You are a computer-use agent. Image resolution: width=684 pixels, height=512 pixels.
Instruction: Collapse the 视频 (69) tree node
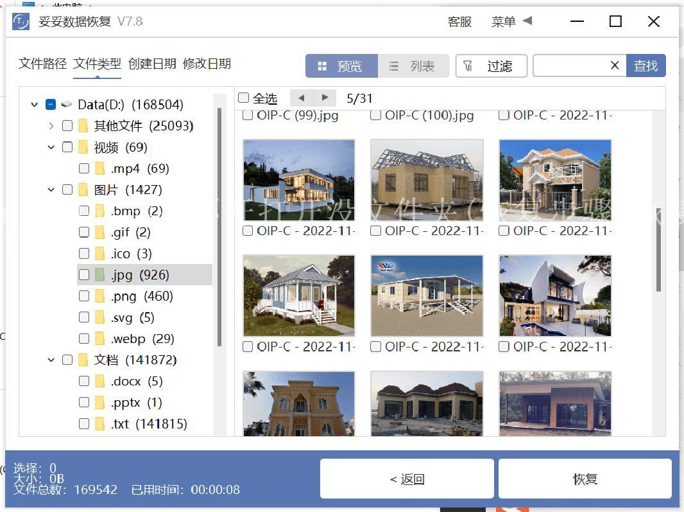51,147
